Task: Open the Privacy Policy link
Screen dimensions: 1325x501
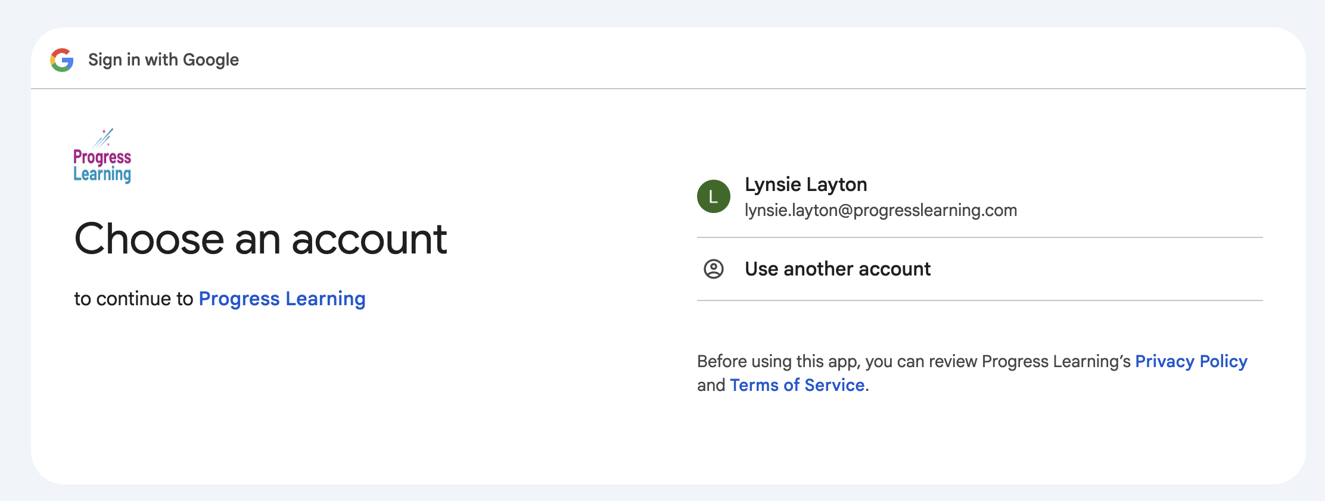Action: (x=1191, y=361)
